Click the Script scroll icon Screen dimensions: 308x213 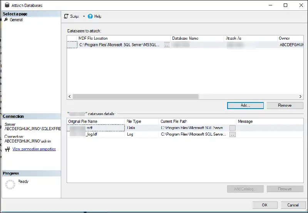pyautogui.click(x=66, y=16)
